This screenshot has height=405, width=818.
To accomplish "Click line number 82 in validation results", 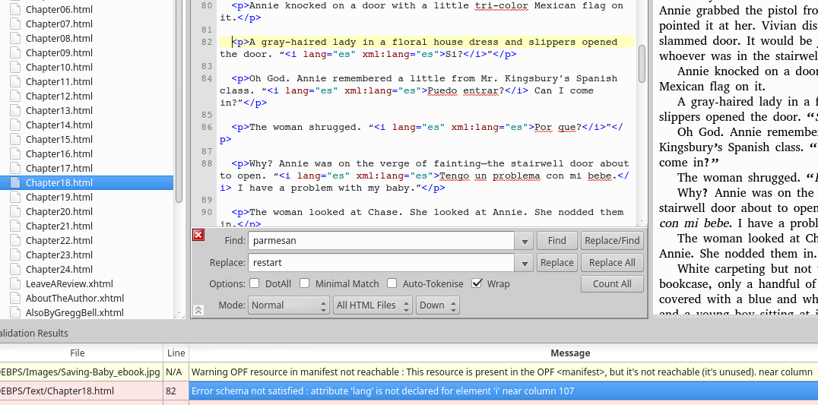I will tap(176, 391).
